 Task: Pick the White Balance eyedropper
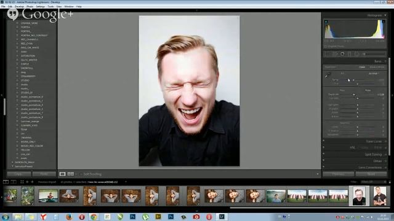328,75
